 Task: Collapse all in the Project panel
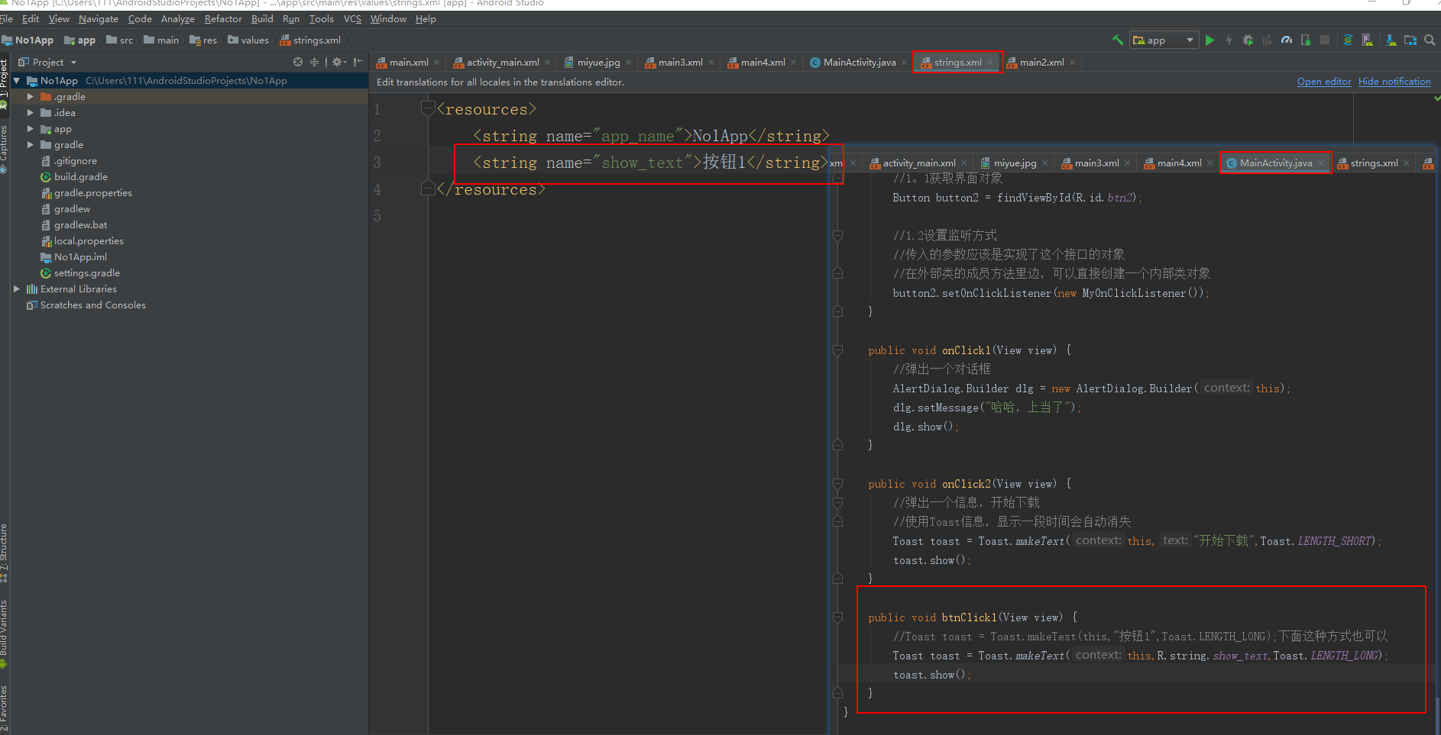[314, 62]
